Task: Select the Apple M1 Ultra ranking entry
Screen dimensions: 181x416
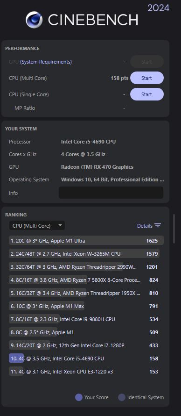Action: click(x=86, y=241)
